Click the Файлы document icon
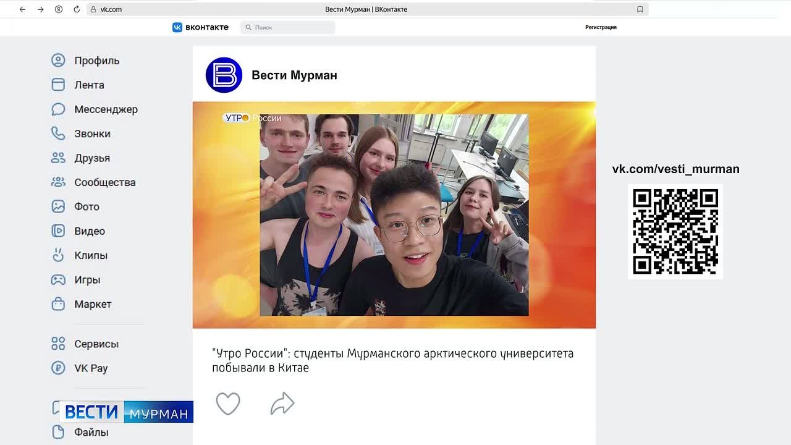 pyautogui.click(x=58, y=432)
